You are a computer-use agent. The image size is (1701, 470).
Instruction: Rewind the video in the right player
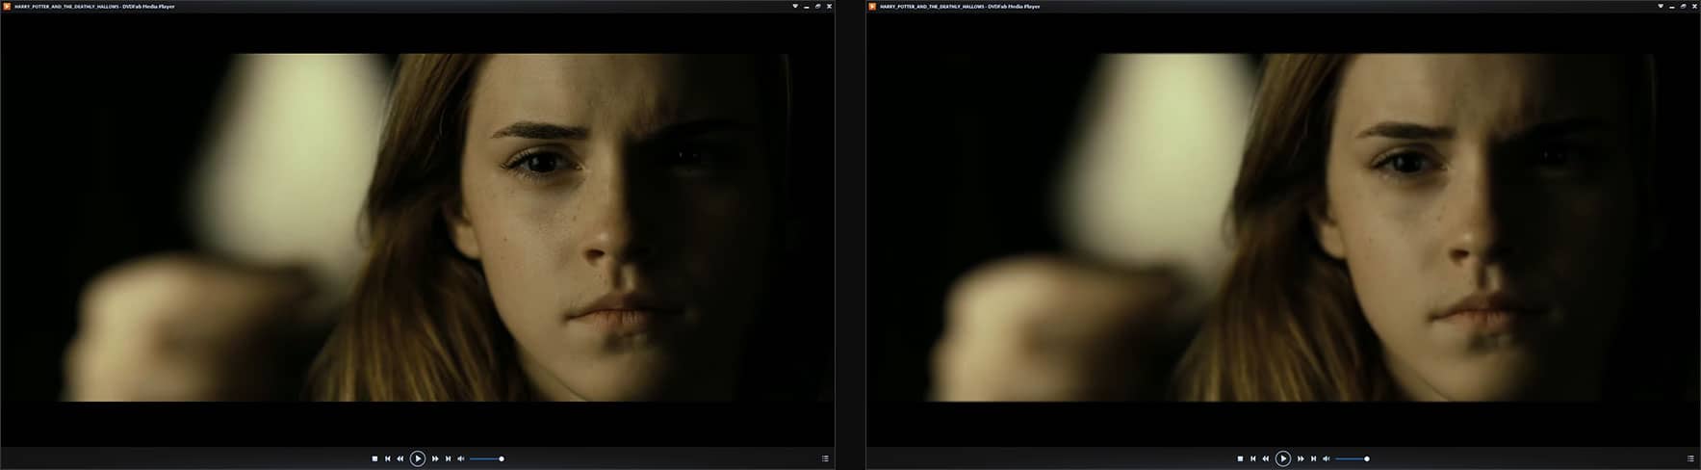[1266, 458]
